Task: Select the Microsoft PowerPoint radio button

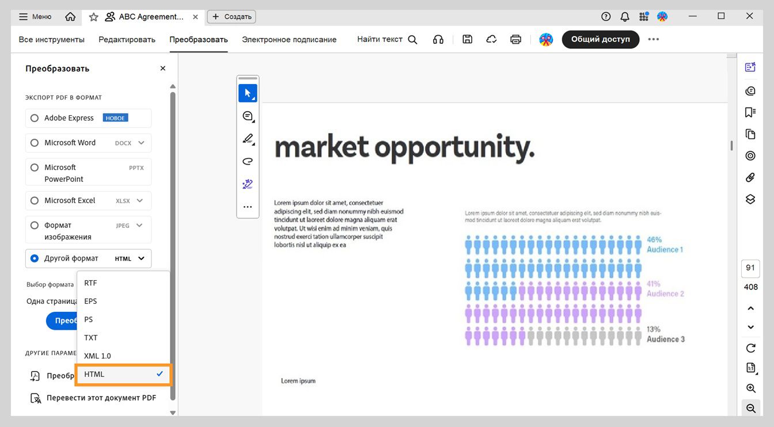Action: pyautogui.click(x=35, y=167)
